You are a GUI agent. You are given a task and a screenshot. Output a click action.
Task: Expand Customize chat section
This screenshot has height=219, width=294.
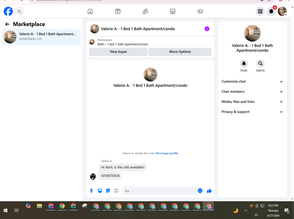coord(252,82)
